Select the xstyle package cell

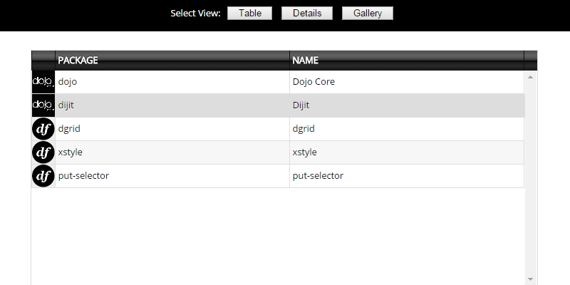pyautogui.click(x=172, y=152)
